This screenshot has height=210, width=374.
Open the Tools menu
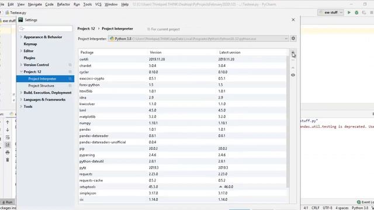click(x=87, y=4)
